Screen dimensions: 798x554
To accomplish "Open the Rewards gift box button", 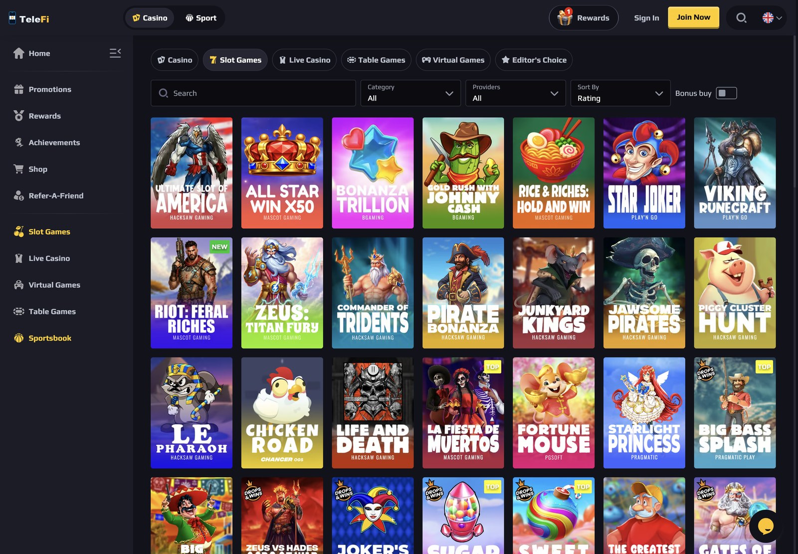I will [584, 18].
